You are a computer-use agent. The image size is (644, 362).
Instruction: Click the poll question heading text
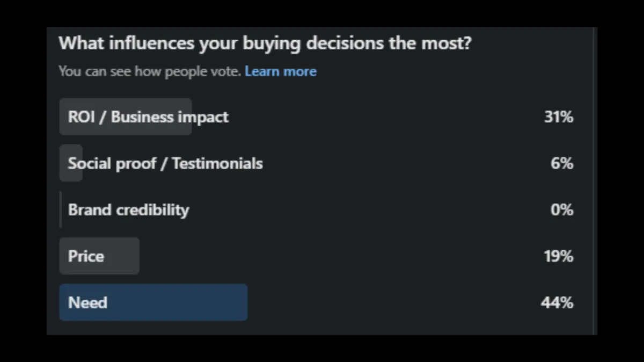265,43
